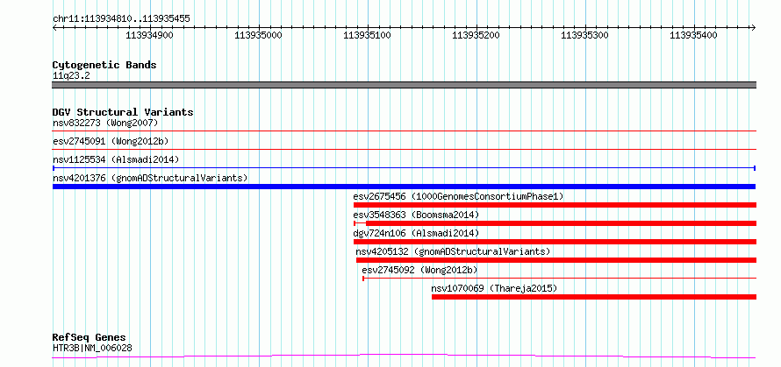Click ruler position 113934900

click(149, 35)
